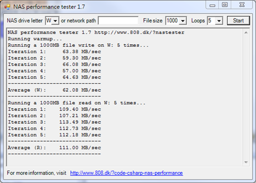The width and height of the screenshot is (256, 183).
Task: Click the Average (W) result line
Action: click(x=55, y=90)
